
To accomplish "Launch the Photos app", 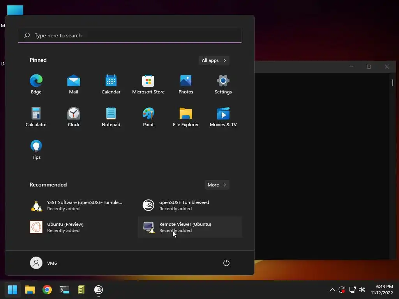I will pyautogui.click(x=186, y=84).
